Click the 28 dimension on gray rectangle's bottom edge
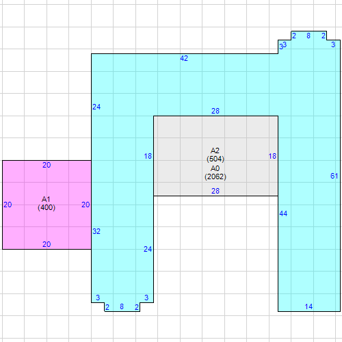 coord(215,191)
